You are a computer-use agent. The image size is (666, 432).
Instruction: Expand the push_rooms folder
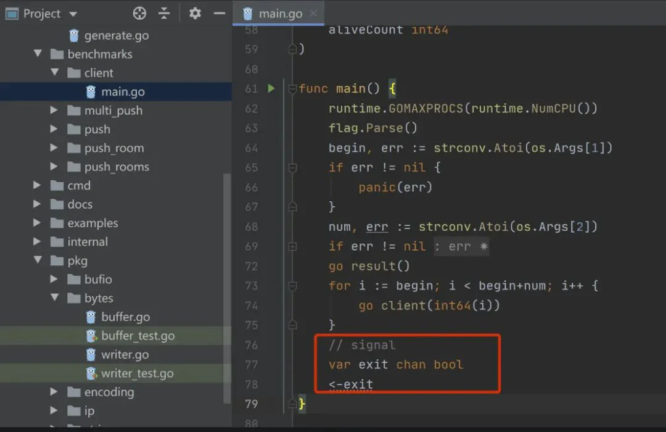(54, 166)
